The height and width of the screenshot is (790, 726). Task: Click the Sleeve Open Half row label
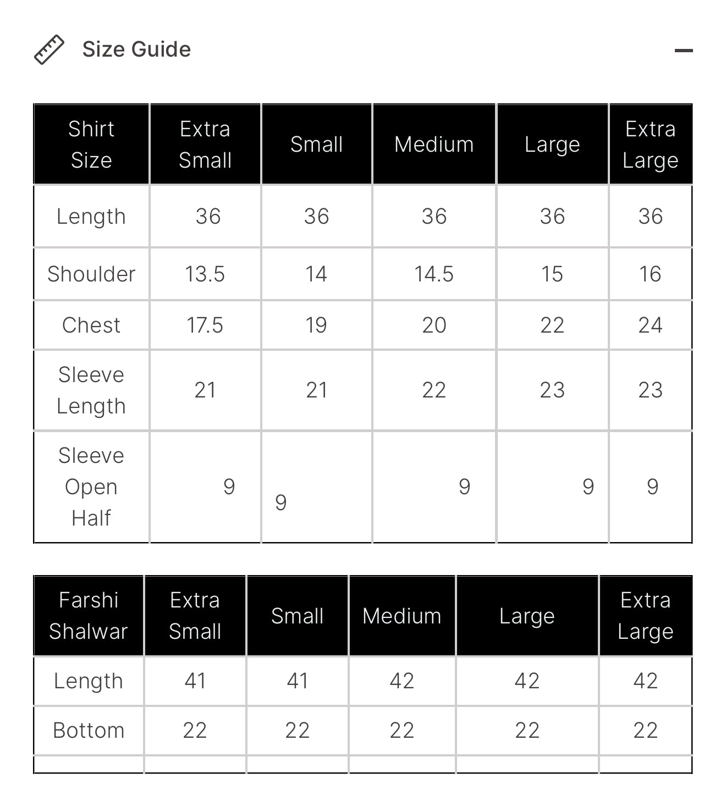click(91, 487)
